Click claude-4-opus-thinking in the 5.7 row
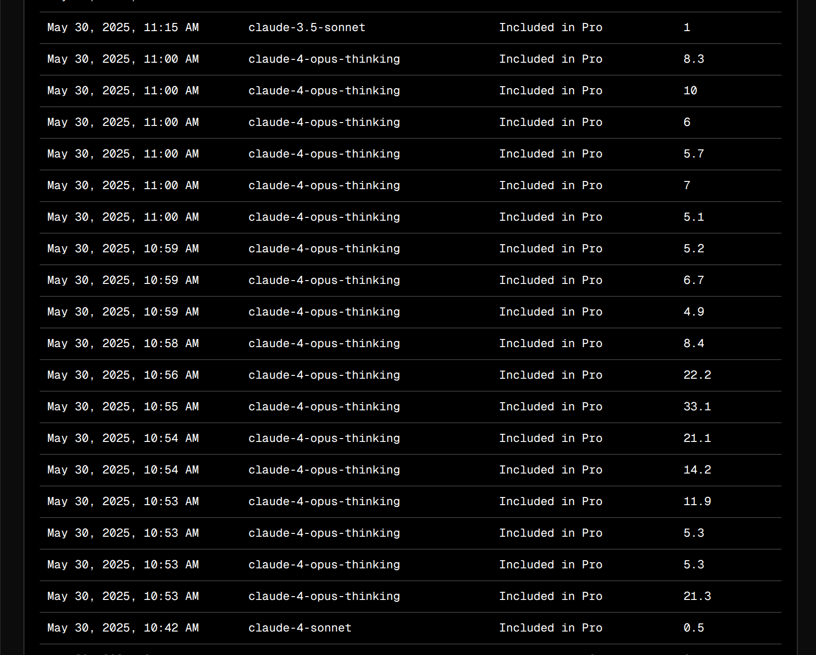The height and width of the screenshot is (655, 816). [x=324, y=154]
